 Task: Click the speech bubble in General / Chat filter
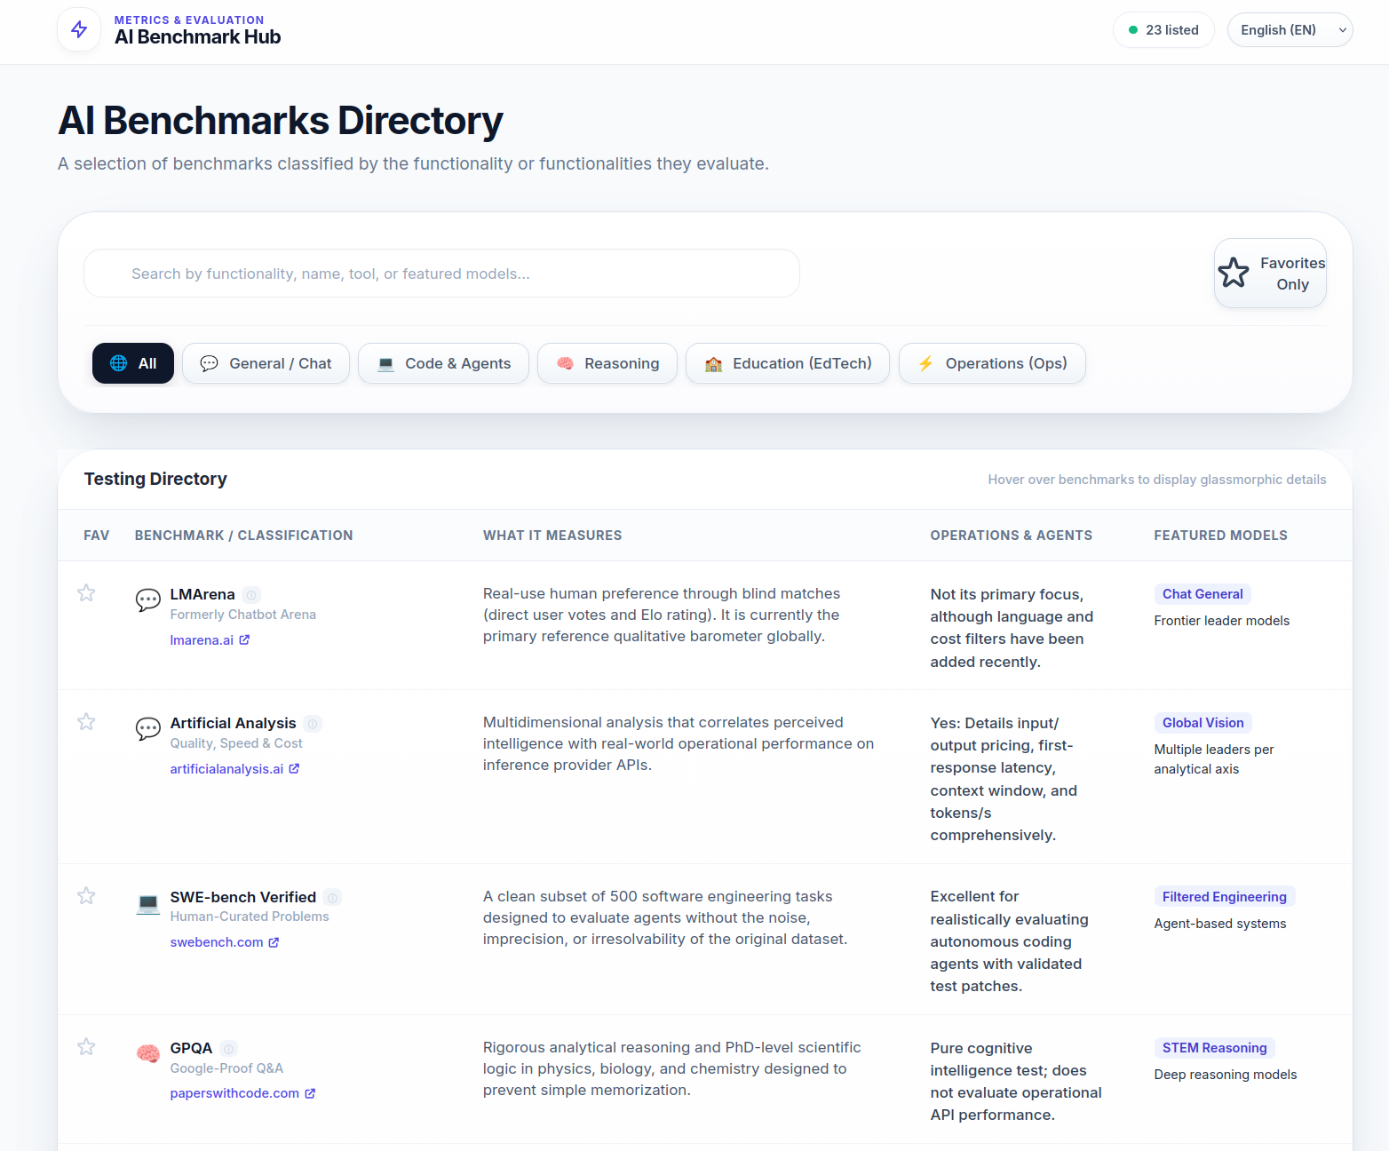[209, 363]
